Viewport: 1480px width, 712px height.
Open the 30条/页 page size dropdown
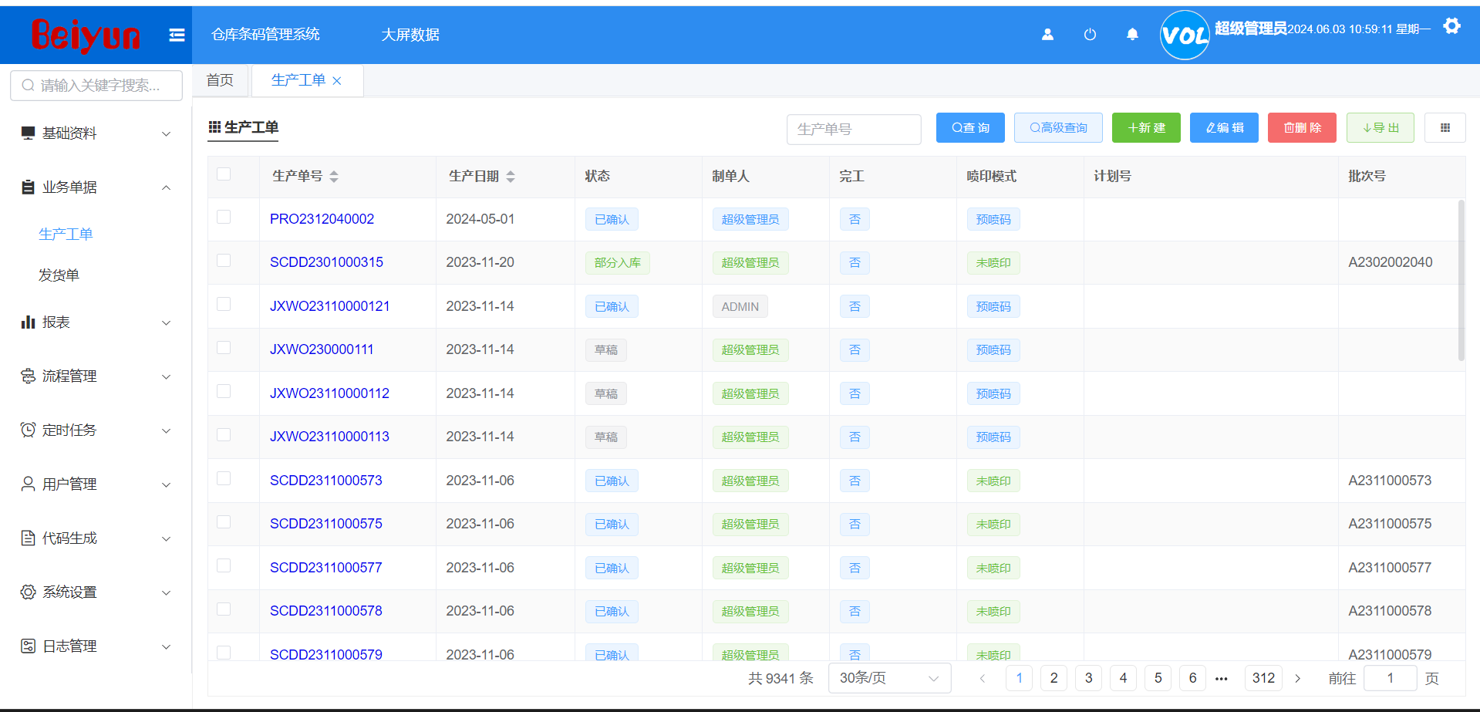pos(889,679)
